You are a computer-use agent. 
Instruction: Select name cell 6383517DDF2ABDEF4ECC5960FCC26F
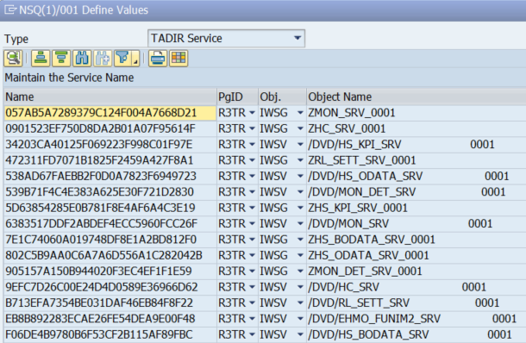(110, 223)
